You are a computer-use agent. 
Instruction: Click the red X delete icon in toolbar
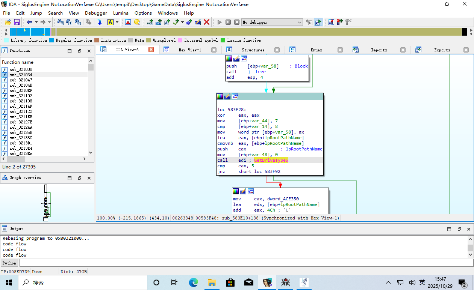click(206, 23)
